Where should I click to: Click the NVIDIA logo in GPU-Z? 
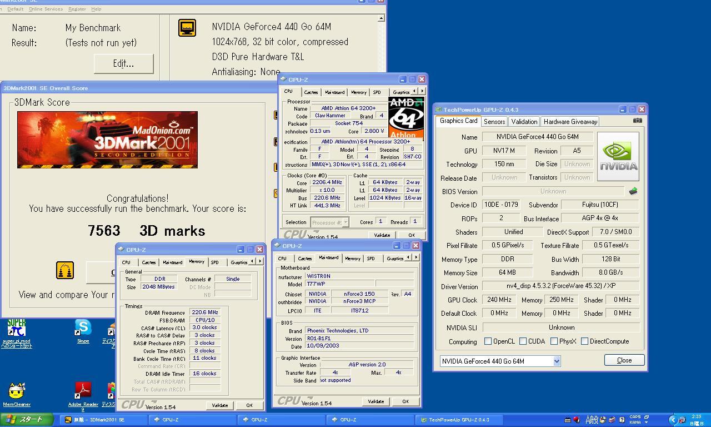pyautogui.click(x=617, y=156)
